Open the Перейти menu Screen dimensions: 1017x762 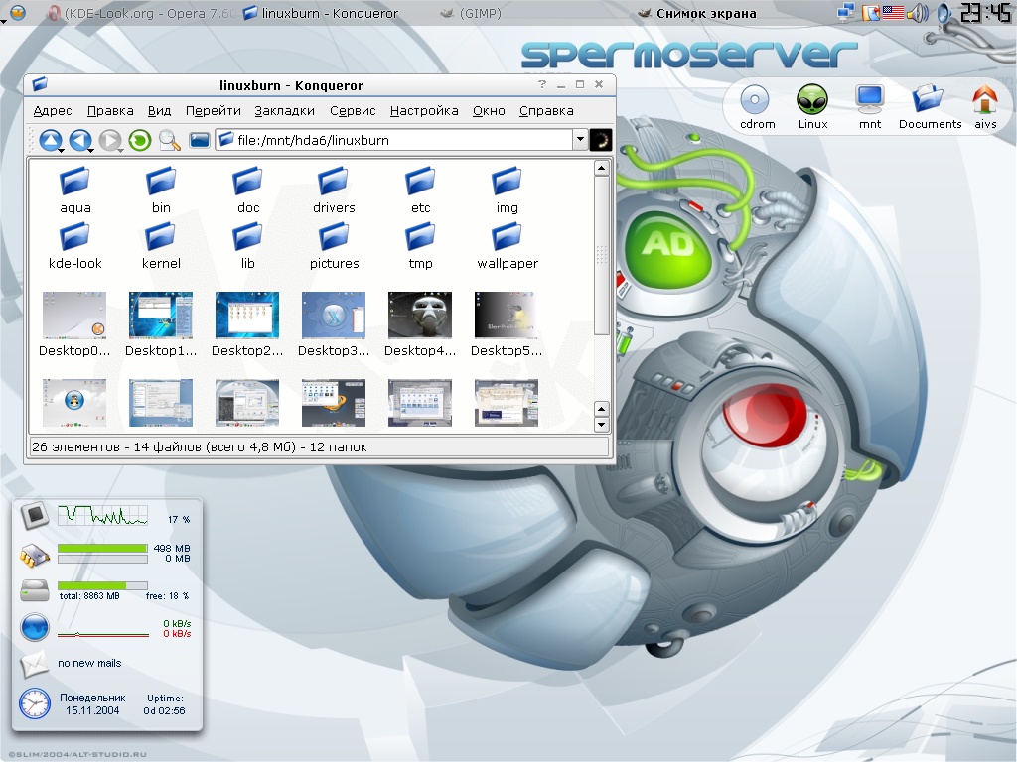213,111
